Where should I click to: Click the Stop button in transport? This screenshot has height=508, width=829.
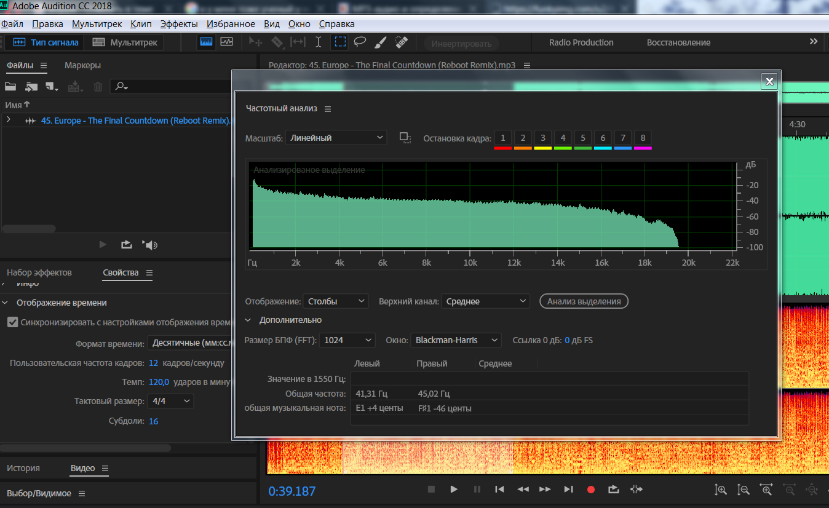pos(431,490)
